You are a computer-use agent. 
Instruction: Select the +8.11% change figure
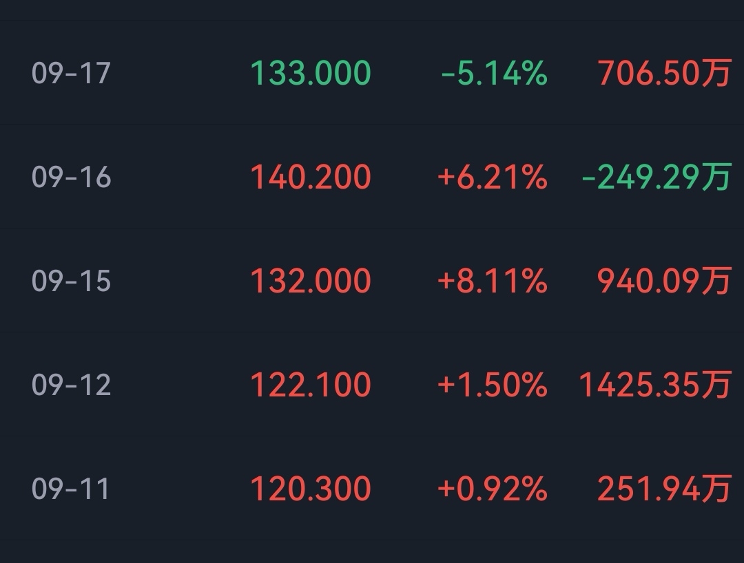tap(492, 281)
